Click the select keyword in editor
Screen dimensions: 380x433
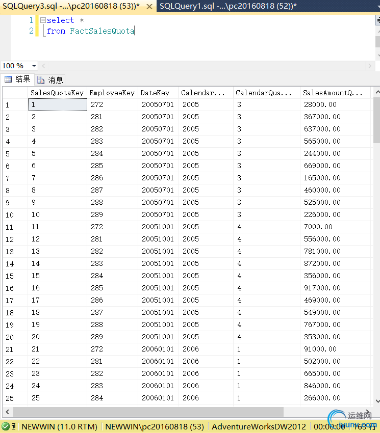pos(60,20)
